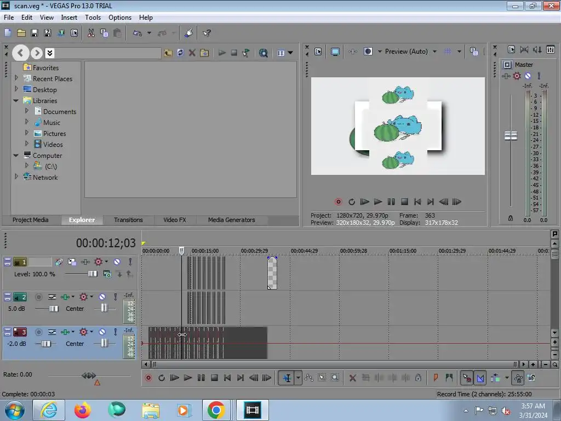Arm audio Track 3 for record
The height and width of the screenshot is (421, 561).
click(x=38, y=332)
